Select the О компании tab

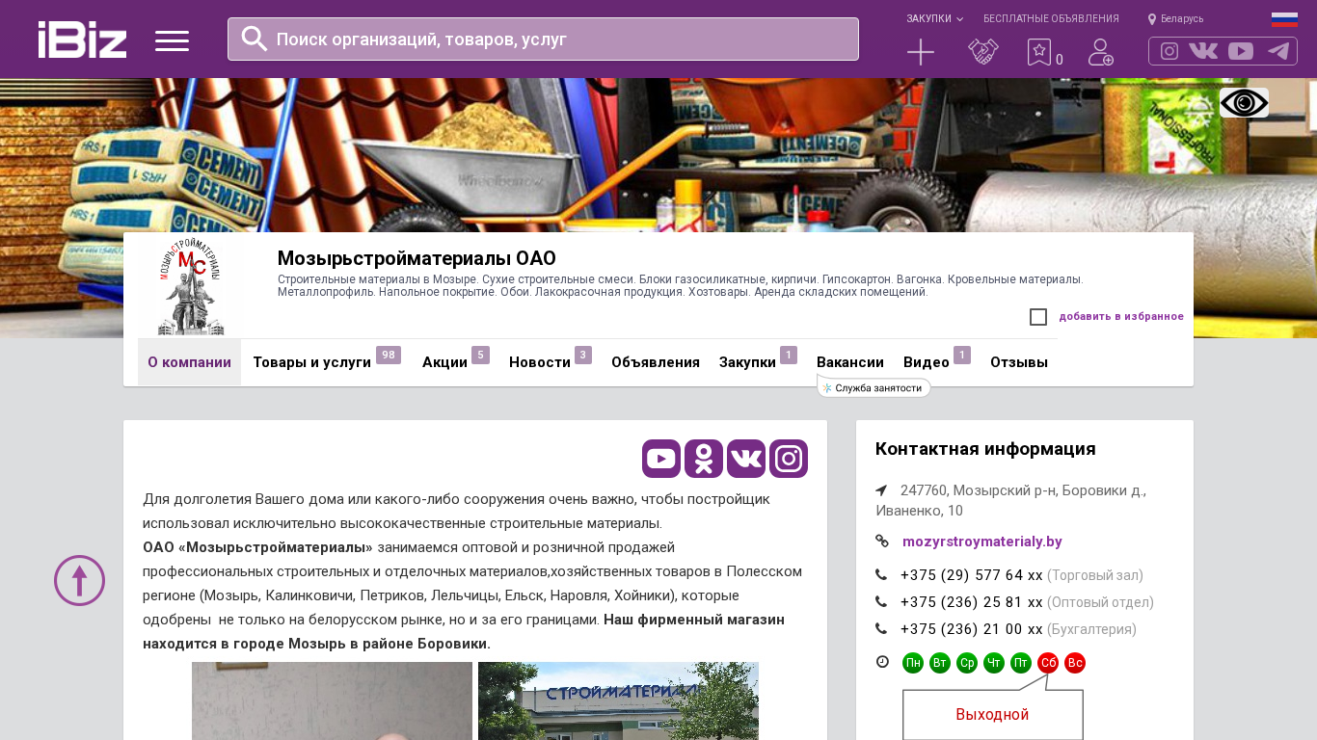click(x=189, y=362)
